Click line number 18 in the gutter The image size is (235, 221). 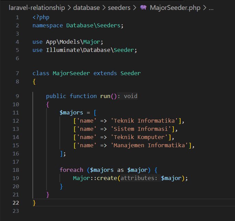[x=16, y=170]
